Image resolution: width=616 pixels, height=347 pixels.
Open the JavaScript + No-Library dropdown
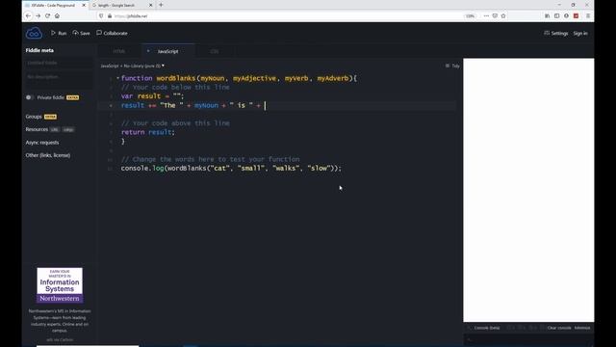pyautogui.click(x=133, y=67)
